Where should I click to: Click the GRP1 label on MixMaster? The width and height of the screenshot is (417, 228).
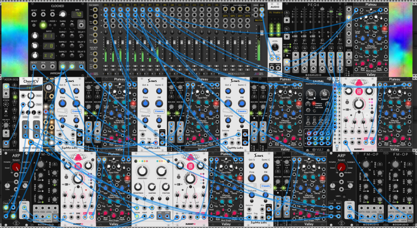(225, 16)
